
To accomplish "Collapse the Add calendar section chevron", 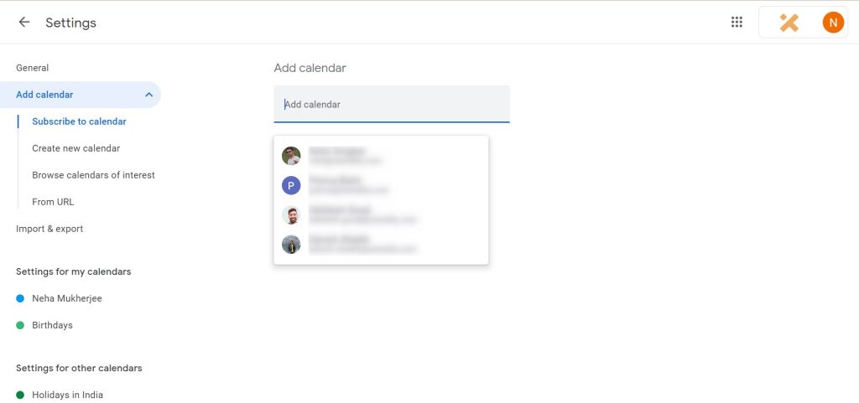I will 148,95.
